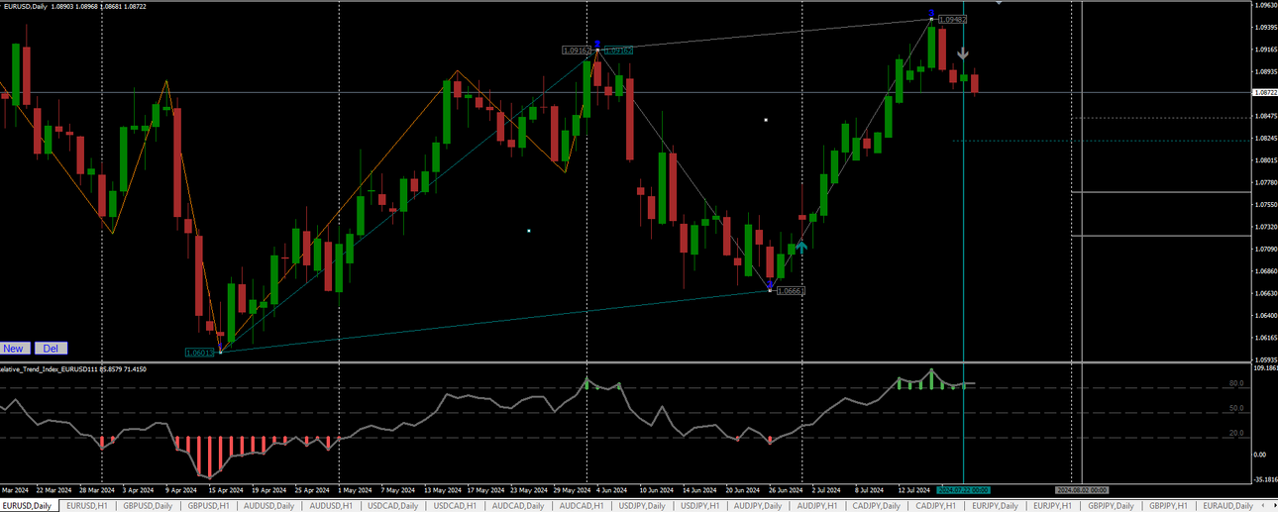The image size is (1278, 512).
Task: Click the Relative_Trend_Index indicator label
Action: tap(73, 369)
